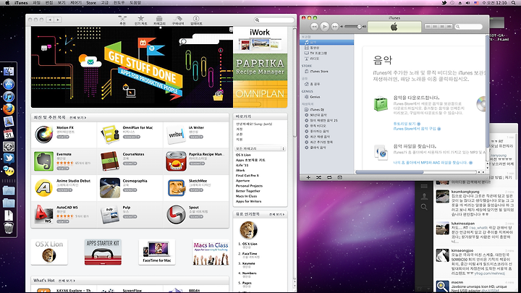521x293 pixels.
Task: Open the iTunes menu in menu bar
Action: point(21,3)
